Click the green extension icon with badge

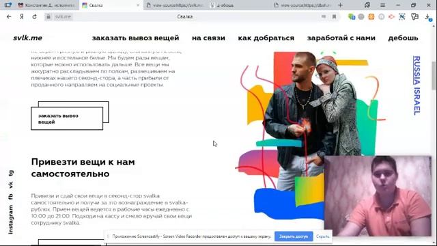coord(352,16)
